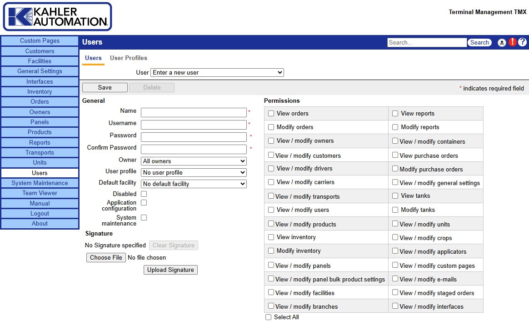
Task: Click the Upload Signature button
Action: 170,270
